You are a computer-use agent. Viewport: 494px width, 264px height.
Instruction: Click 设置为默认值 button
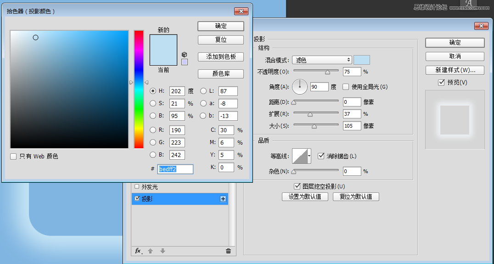click(305, 197)
